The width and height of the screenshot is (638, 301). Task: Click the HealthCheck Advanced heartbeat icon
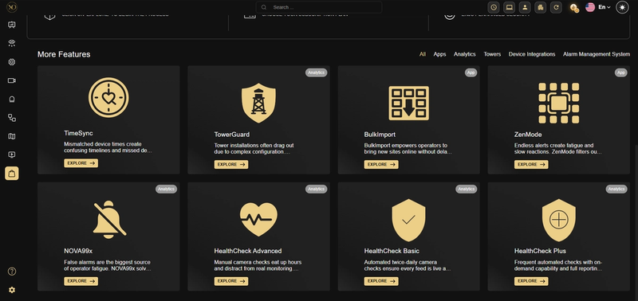258,219
